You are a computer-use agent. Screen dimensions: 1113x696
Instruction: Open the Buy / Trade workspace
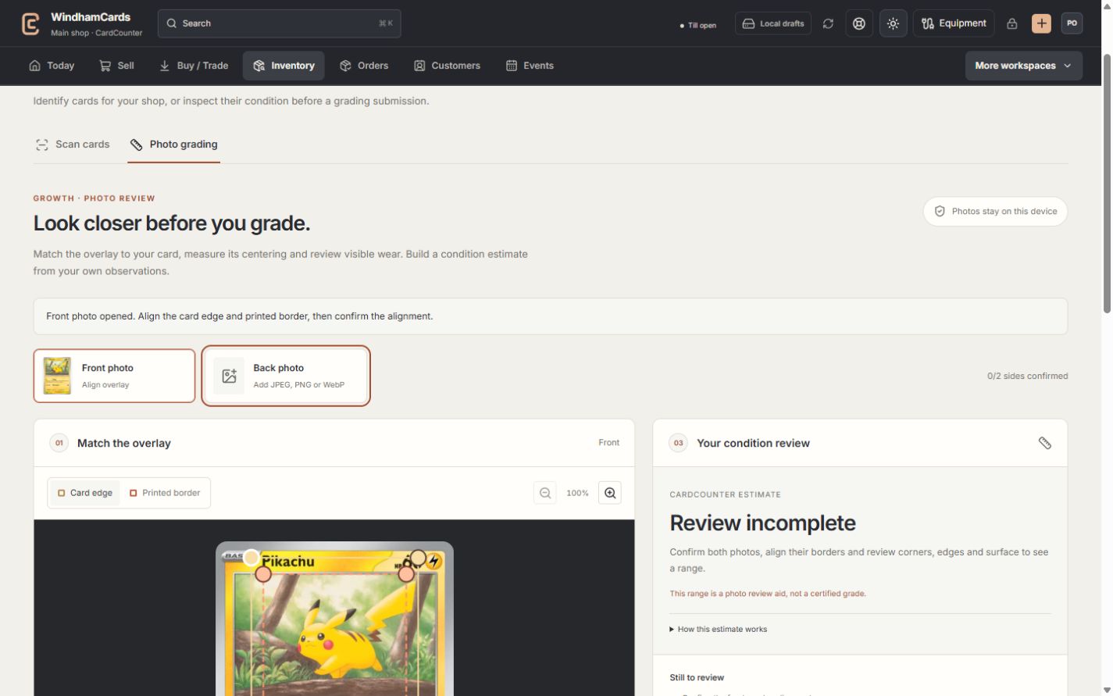194,66
